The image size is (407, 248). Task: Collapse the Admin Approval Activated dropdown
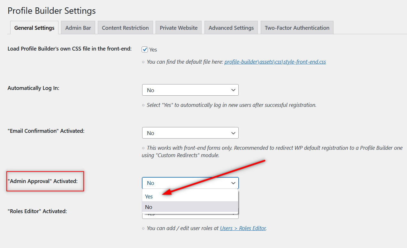(x=190, y=183)
